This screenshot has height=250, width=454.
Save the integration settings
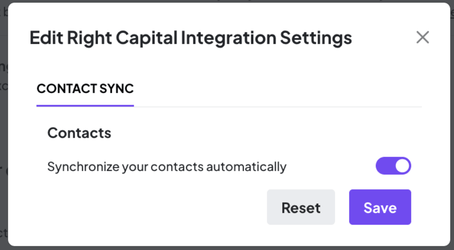(x=380, y=207)
